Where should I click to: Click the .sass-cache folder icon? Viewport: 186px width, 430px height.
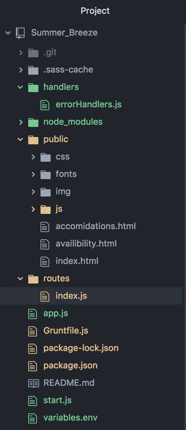click(x=33, y=70)
